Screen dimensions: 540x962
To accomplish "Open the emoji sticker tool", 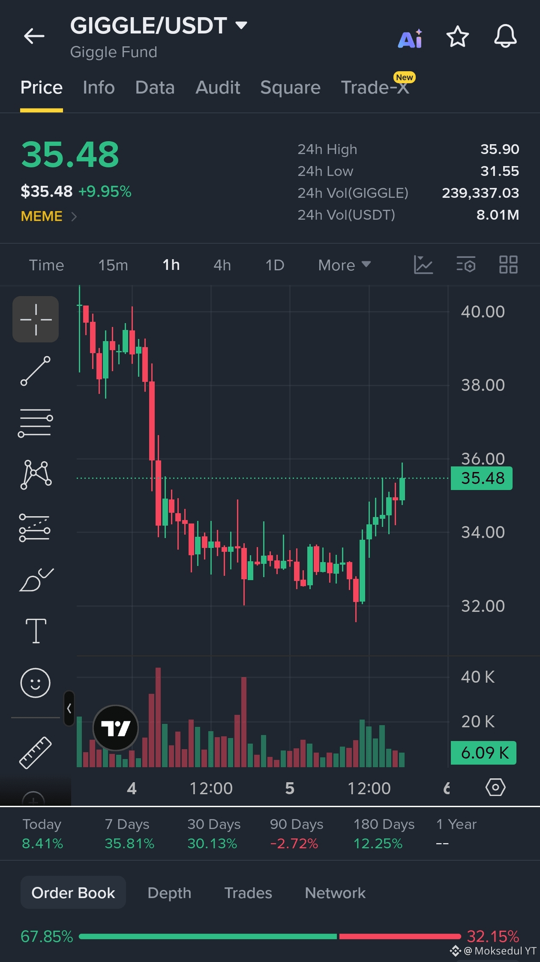I will coord(36,683).
